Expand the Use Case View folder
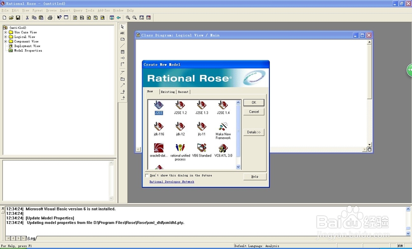412x249 pixels. point(5,32)
